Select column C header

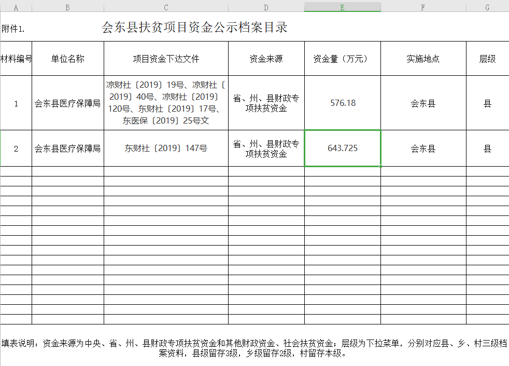tap(166, 7)
